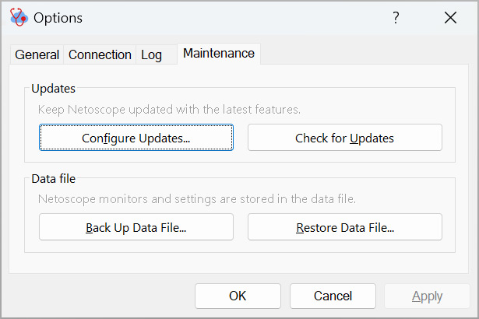This screenshot has width=479, height=319.
Task: Click the Data file group label
Action: (54, 179)
